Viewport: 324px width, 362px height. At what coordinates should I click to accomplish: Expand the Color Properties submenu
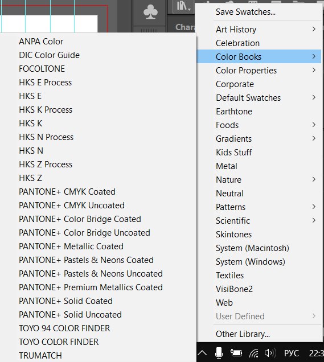coord(259,70)
